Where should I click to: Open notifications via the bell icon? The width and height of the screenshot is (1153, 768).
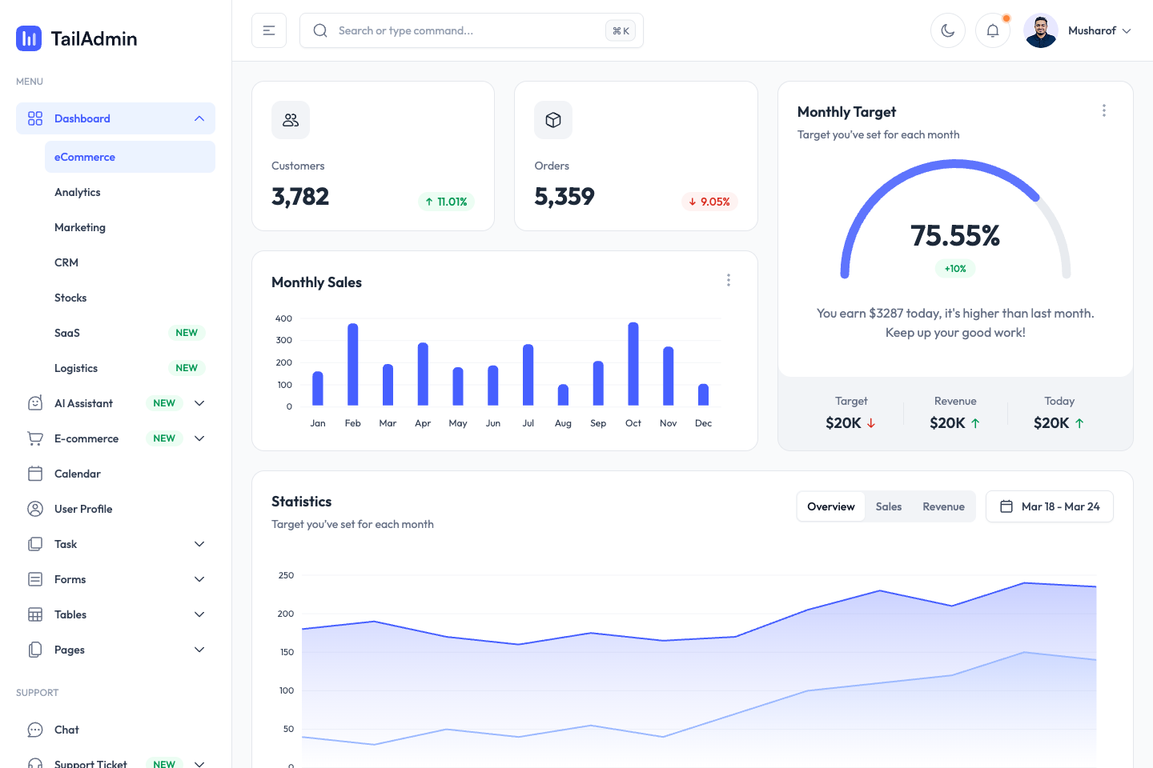[993, 30]
